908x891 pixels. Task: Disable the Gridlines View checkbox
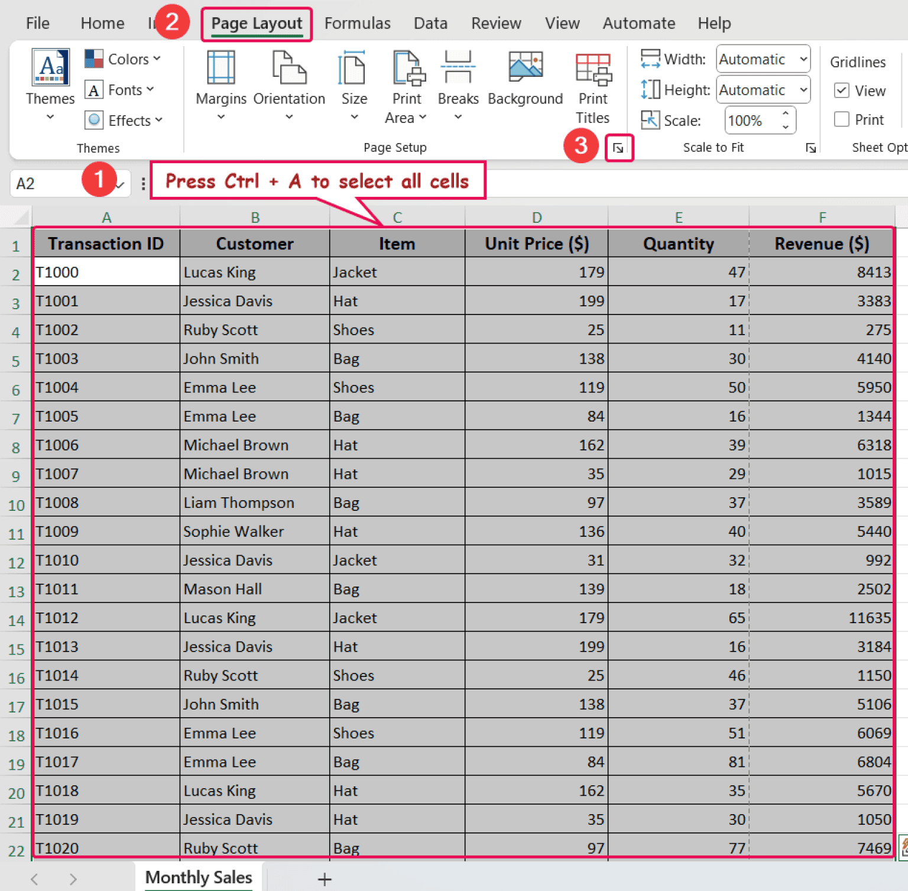[841, 90]
